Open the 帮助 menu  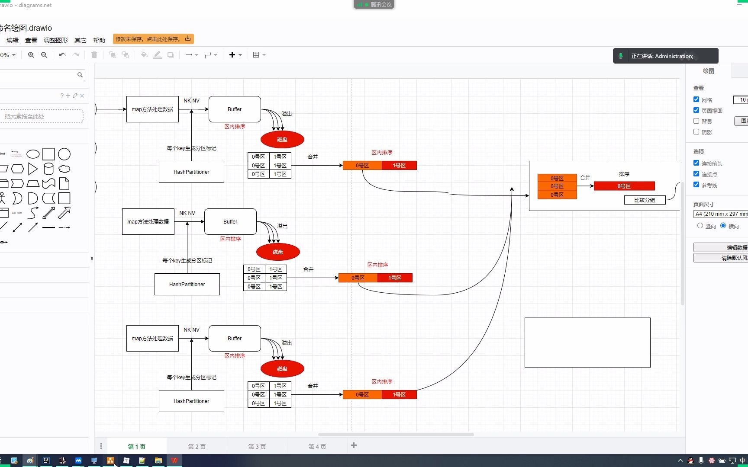coord(99,40)
